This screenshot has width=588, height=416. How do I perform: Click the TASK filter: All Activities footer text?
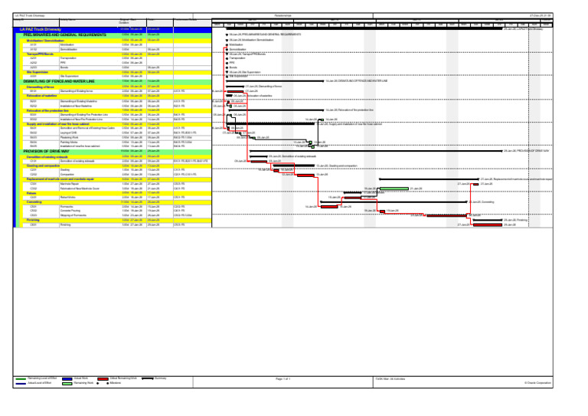pyautogui.click(x=390, y=379)
